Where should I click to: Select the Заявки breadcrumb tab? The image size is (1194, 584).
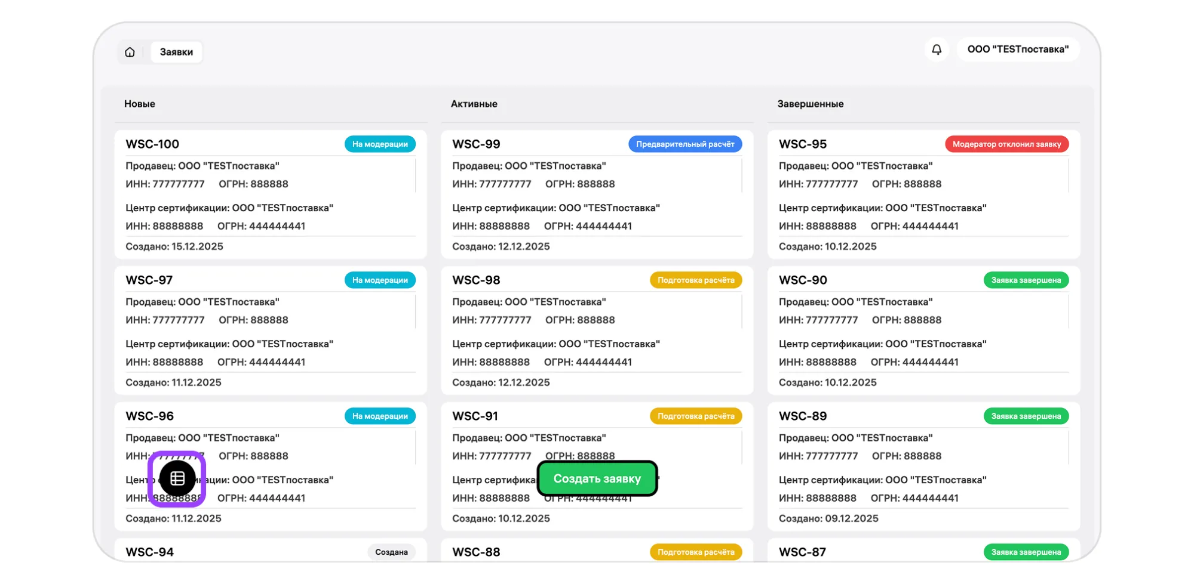[176, 52]
